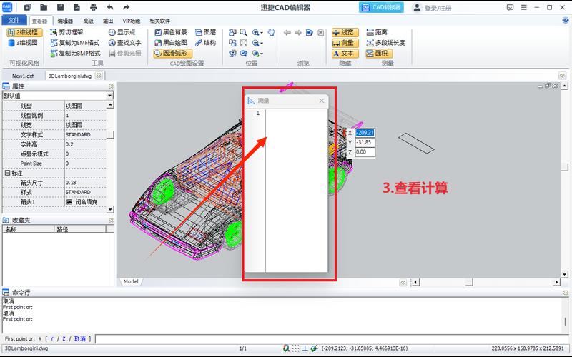This screenshot has width=572, height=357.
Task: Switch to the New1.dxf document tab
Action: coord(23,76)
